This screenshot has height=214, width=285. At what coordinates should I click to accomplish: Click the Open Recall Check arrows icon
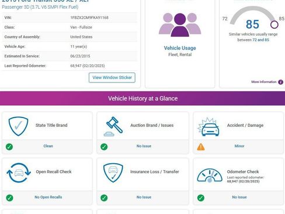point(19,172)
